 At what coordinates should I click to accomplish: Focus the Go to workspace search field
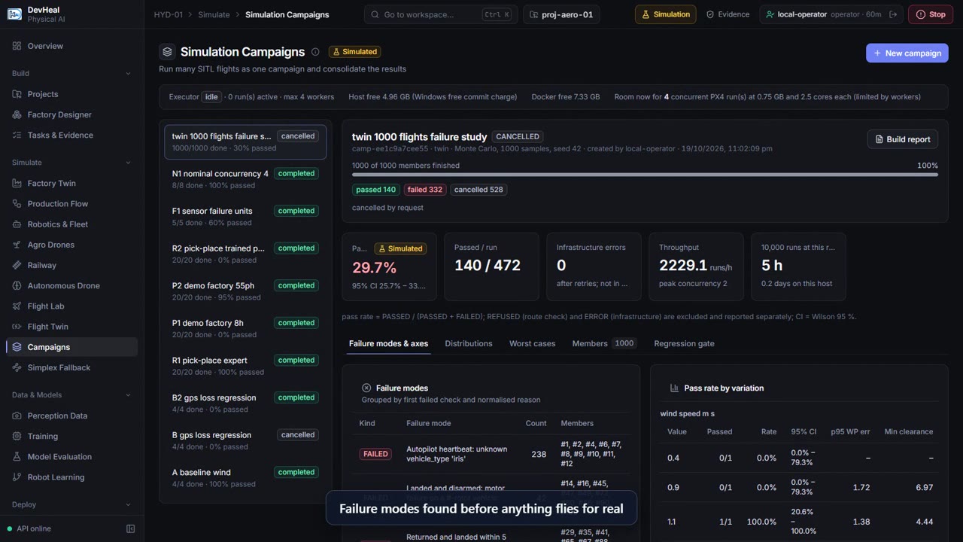point(441,14)
